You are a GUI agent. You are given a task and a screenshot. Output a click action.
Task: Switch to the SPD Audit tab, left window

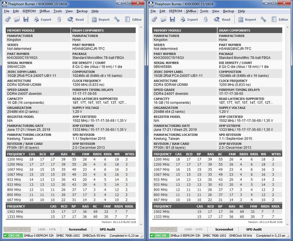[108, 229]
